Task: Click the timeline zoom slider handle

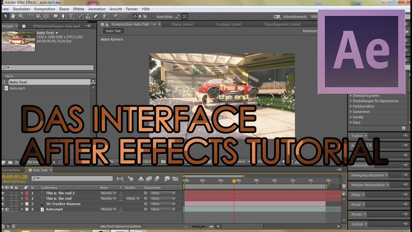Action: coord(200,227)
